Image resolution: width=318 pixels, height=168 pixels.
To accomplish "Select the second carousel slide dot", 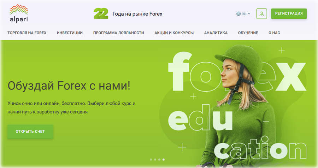I will (x=155, y=160).
